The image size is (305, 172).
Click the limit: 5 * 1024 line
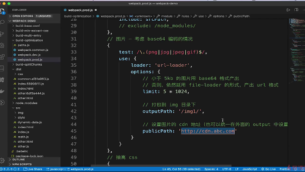(x=166, y=92)
